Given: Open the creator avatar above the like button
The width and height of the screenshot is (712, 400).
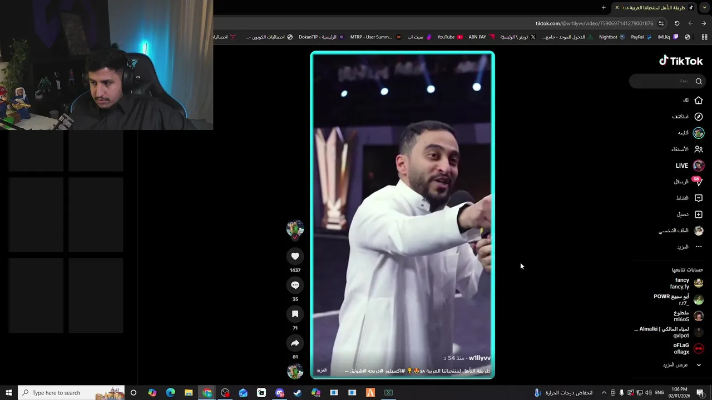Looking at the screenshot, I should [x=295, y=228].
